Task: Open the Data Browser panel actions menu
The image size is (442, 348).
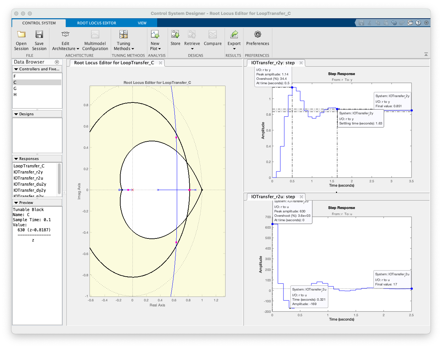Action: tap(57, 62)
